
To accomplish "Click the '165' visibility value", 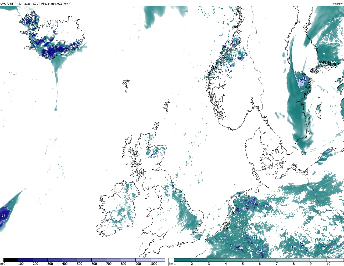I will [334, 247].
